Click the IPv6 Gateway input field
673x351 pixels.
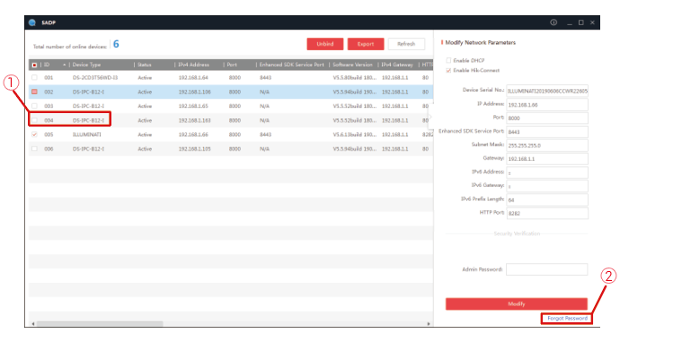coord(547,186)
